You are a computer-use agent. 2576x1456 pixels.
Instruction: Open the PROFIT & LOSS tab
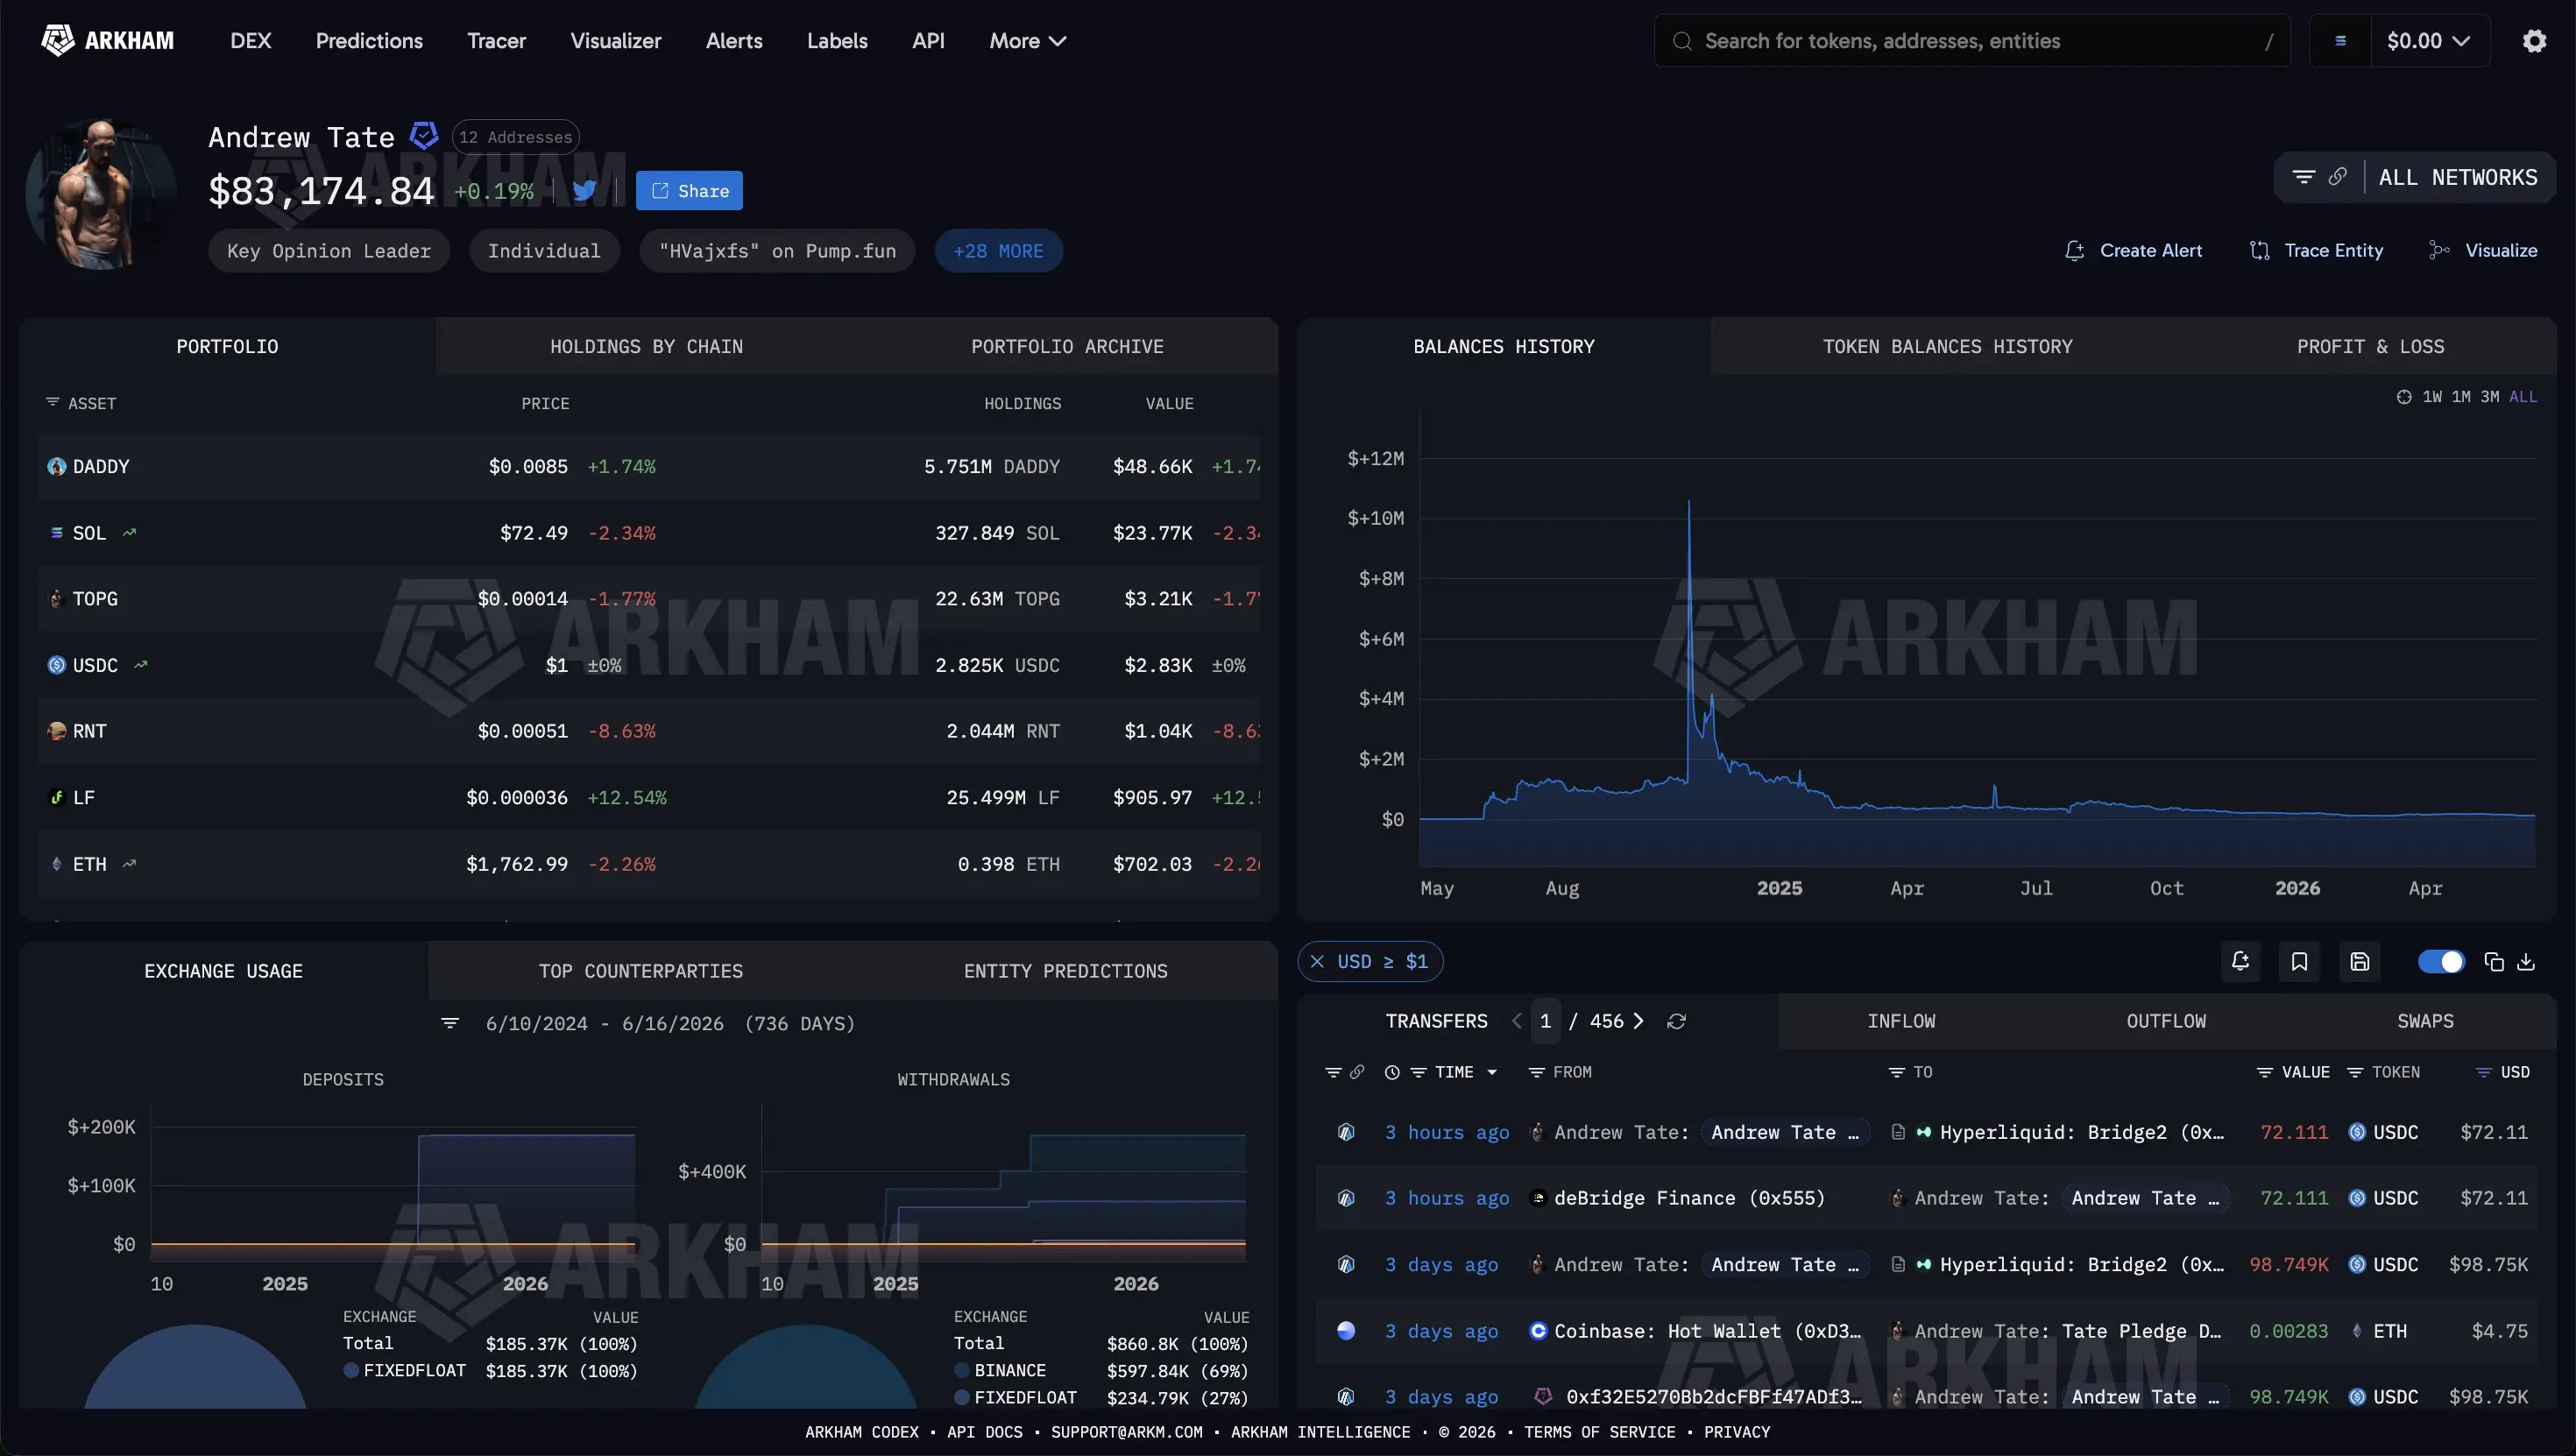click(x=2370, y=346)
